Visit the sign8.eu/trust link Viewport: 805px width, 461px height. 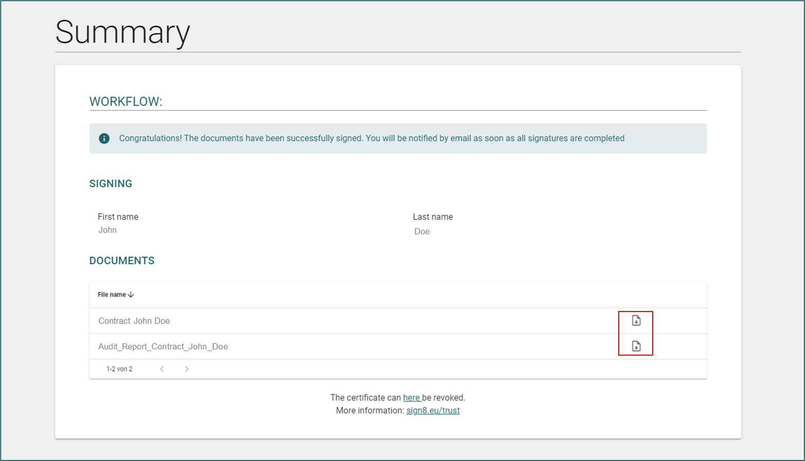(x=433, y=411)
